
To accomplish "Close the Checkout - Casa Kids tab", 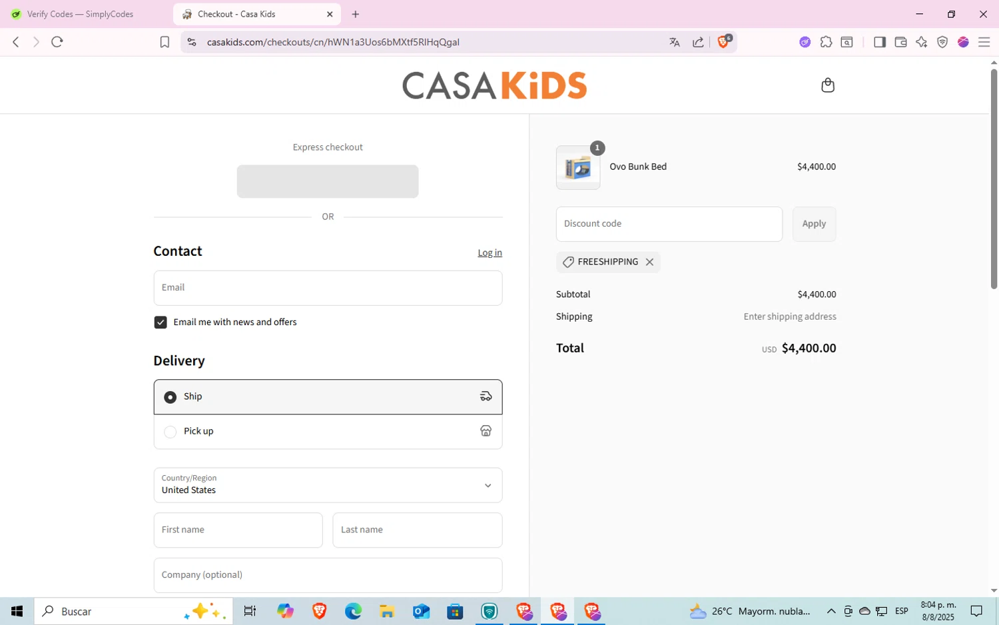I will pyautogui.click(x=330, y=14).
